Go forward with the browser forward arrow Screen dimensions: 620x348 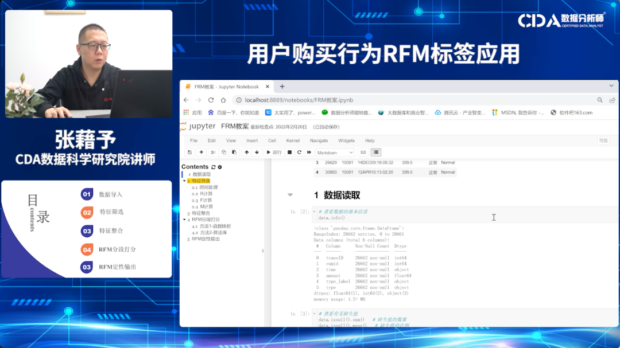pyautogui.click(x=199, y=100)
